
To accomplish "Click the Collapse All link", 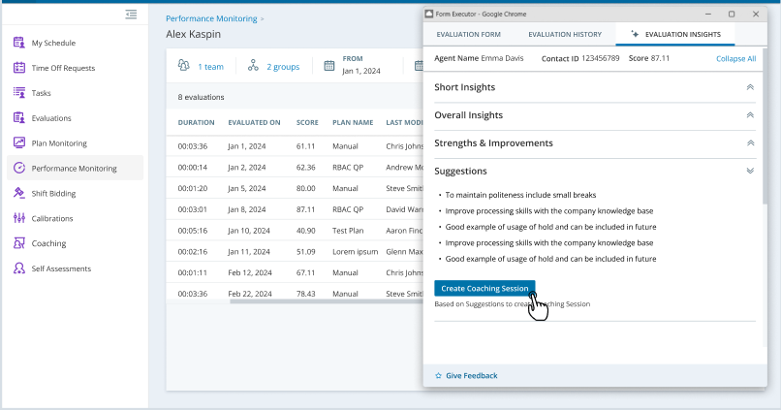I will (x=735, y=58).
